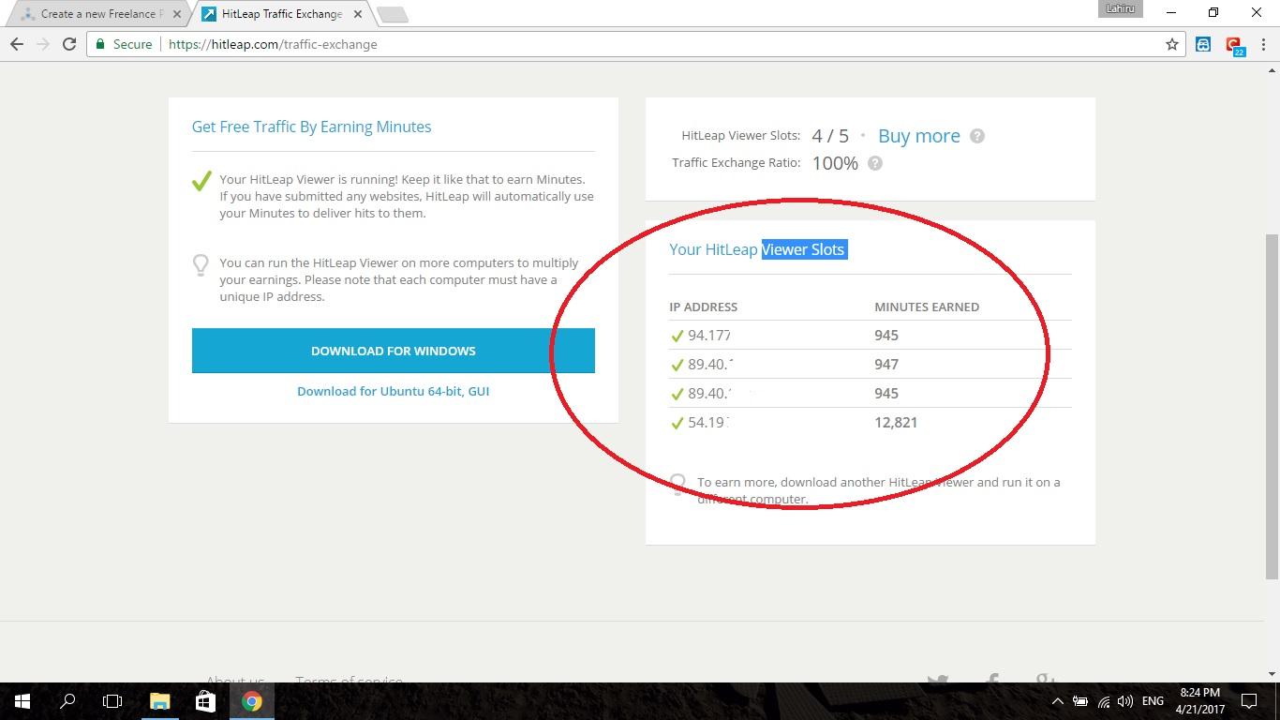Screen dimensions: 1280x720
Task: Bookmark this page with the star icon
Action: (x=1171, y=44)
